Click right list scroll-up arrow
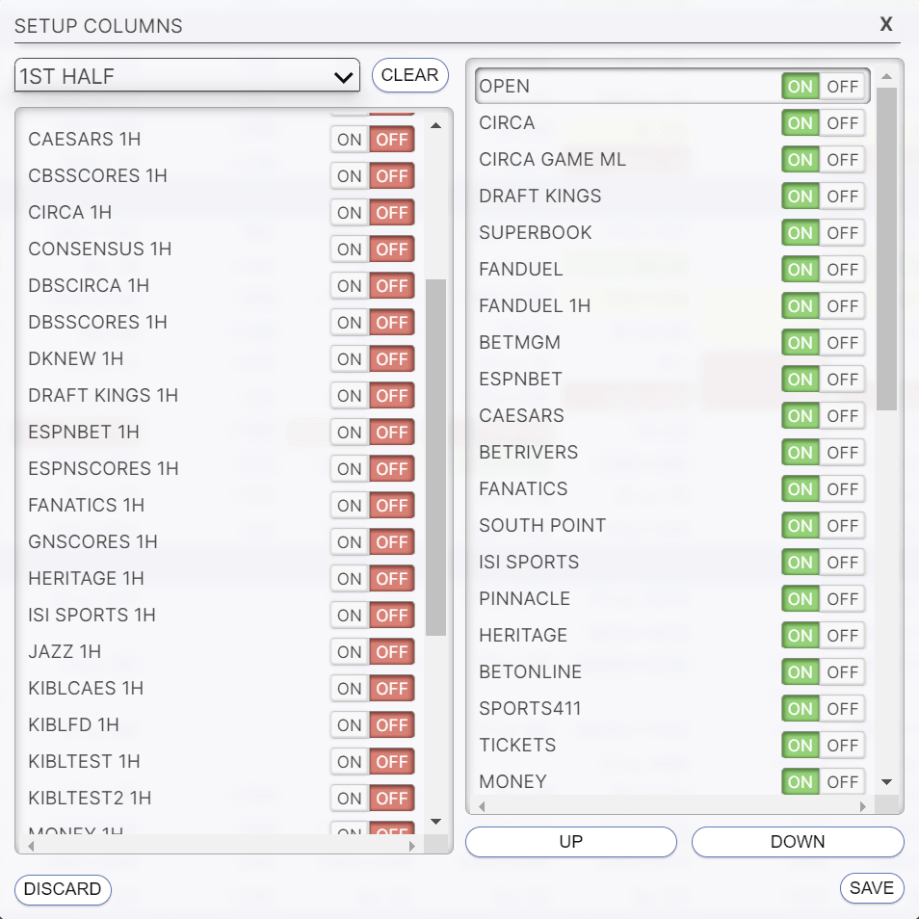The width and height of the screenshot is (919, 919). point(887,76)
